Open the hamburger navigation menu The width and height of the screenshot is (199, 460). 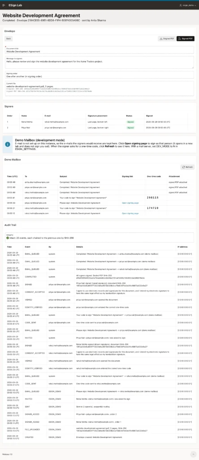(4, 5)
